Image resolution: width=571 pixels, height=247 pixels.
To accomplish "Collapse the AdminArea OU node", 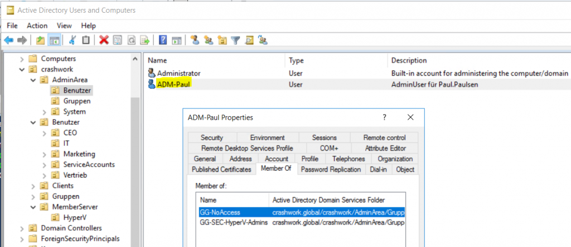I will (x=33, y=80).
